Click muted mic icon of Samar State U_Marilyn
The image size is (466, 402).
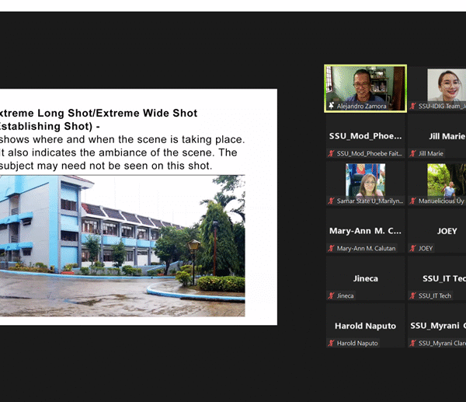331,201
